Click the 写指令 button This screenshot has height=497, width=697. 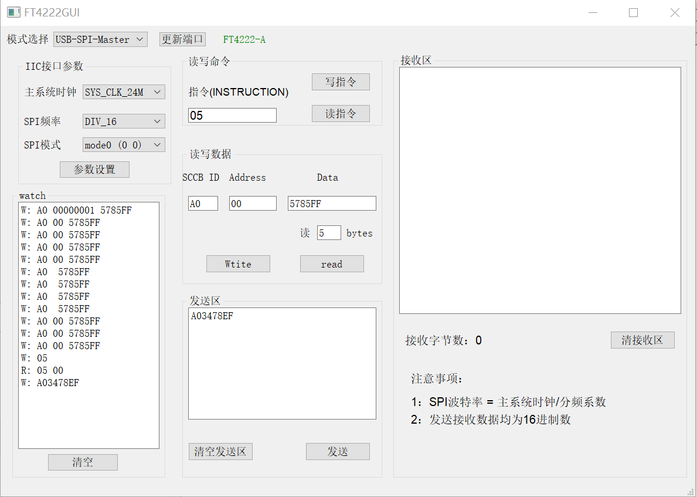[x=340, y=82]
